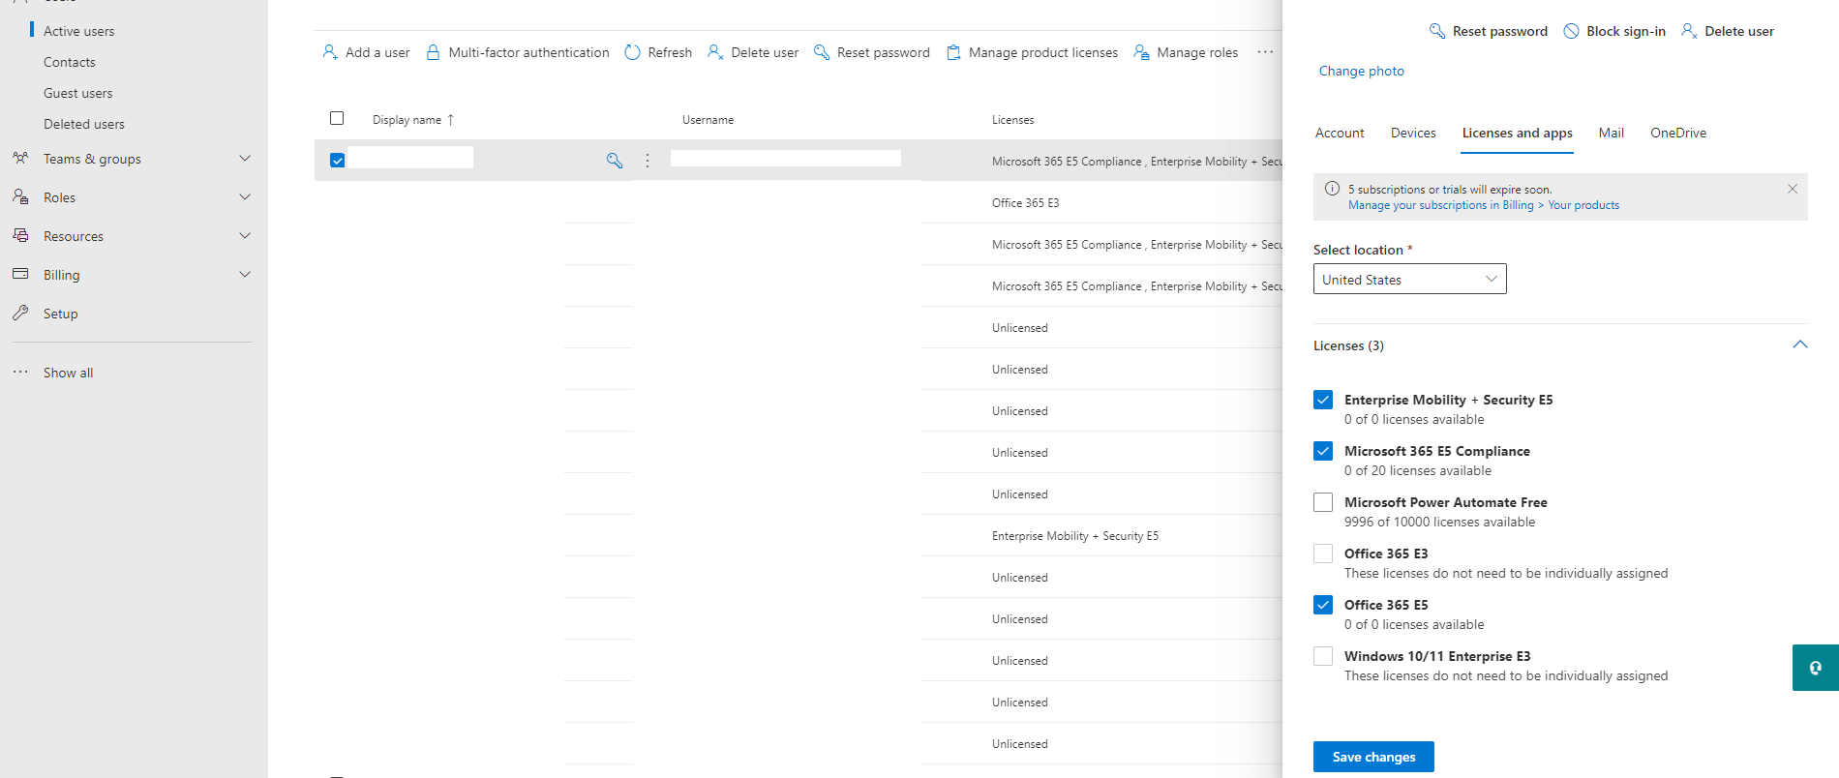Click Roles sidebar icon

(20, 196)
